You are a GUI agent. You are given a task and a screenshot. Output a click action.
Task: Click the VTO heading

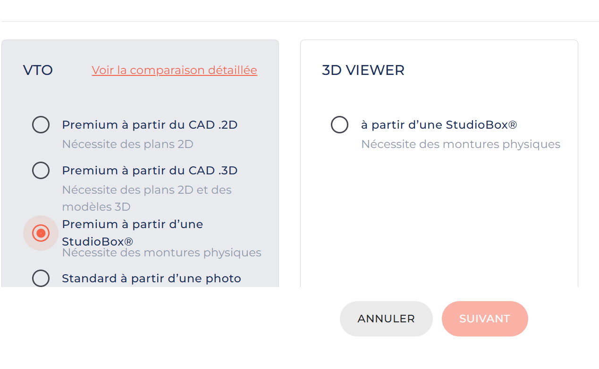tap(38, 70)
